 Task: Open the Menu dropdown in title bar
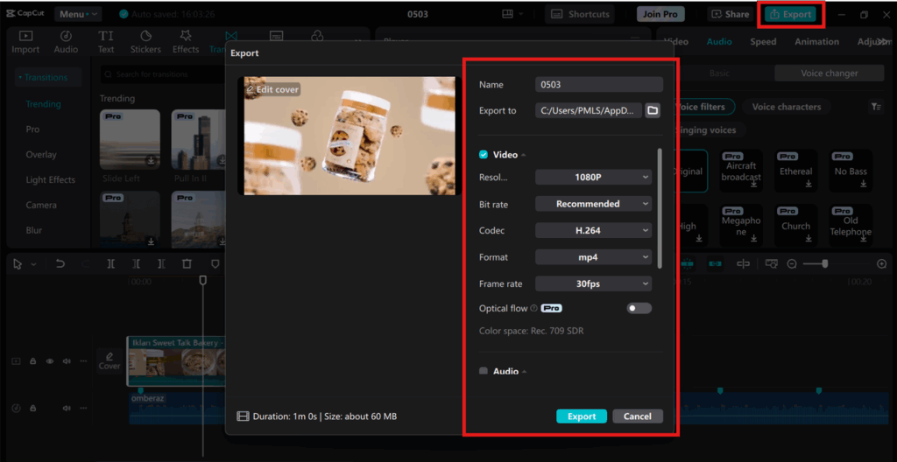tap(77, 14)
